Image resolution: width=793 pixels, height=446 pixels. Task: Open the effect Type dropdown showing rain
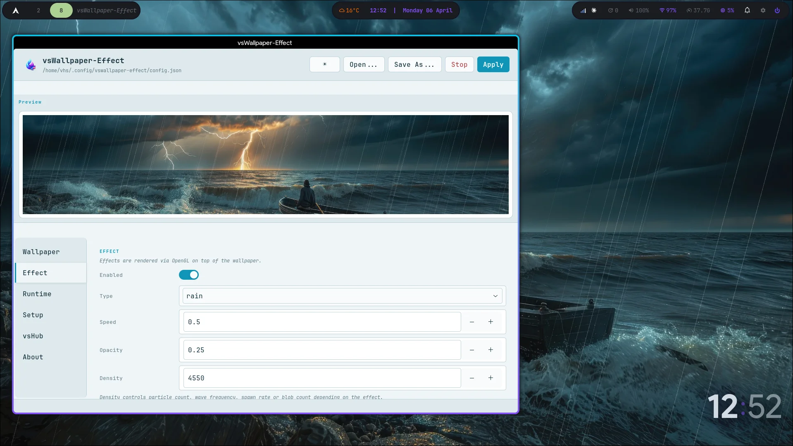(x=343, y=296)
